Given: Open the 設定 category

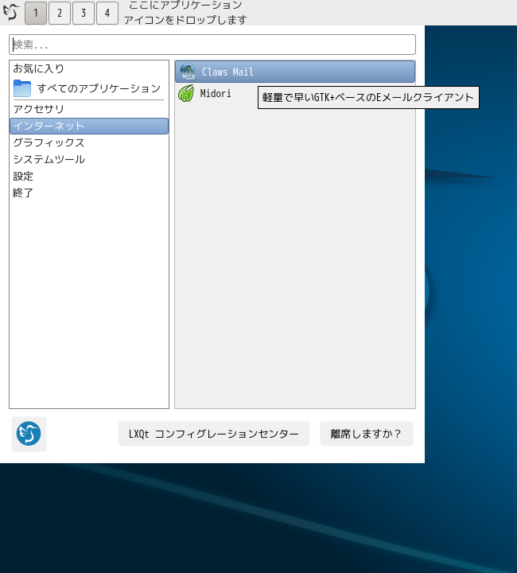Looking at the screenshot, I should point(89,176).
